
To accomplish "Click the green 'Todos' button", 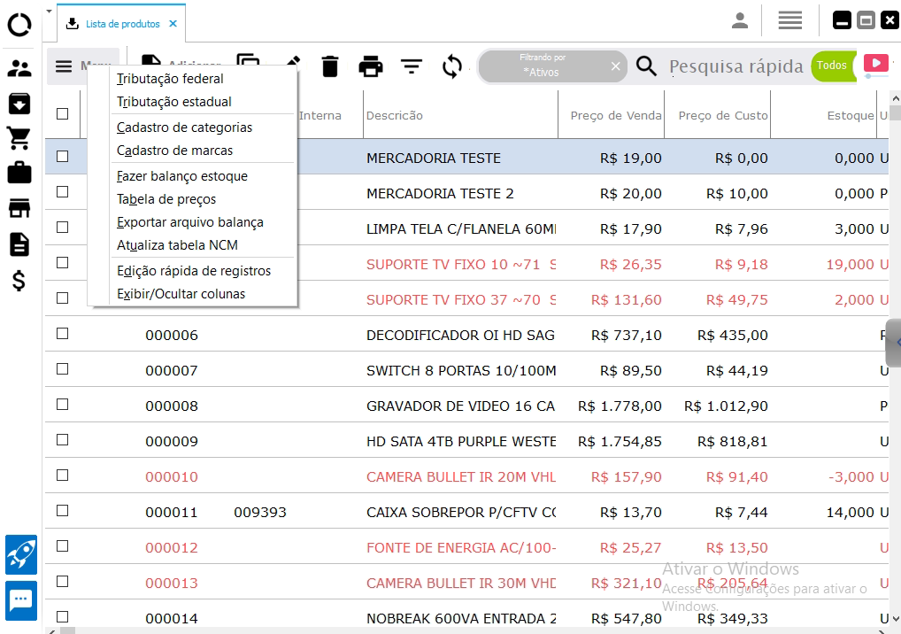I will click(832, 66).
